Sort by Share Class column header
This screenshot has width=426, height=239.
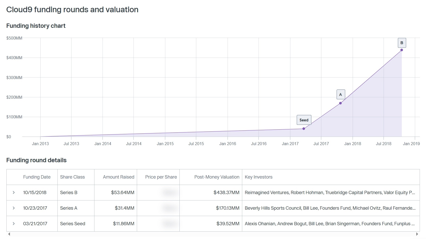click(72, 177)
